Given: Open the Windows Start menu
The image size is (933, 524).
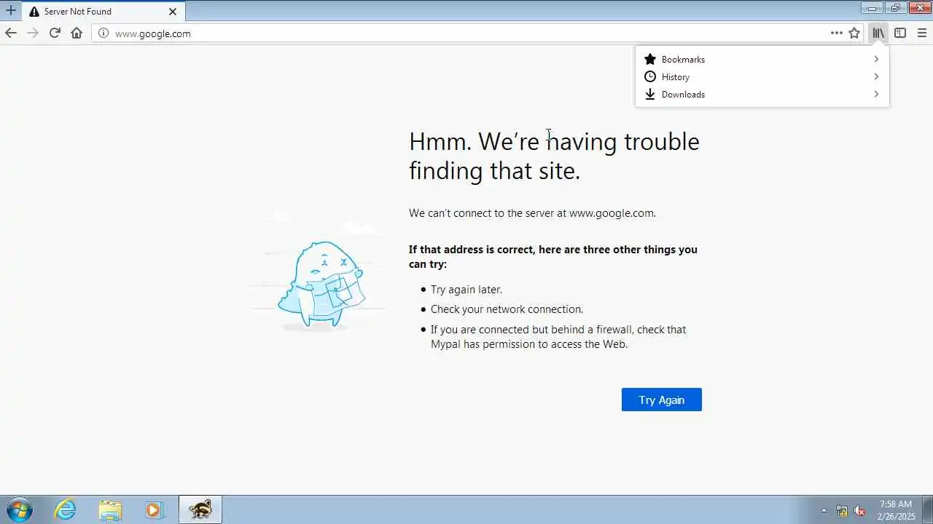Looking at the screenshot, I should 19,509.
